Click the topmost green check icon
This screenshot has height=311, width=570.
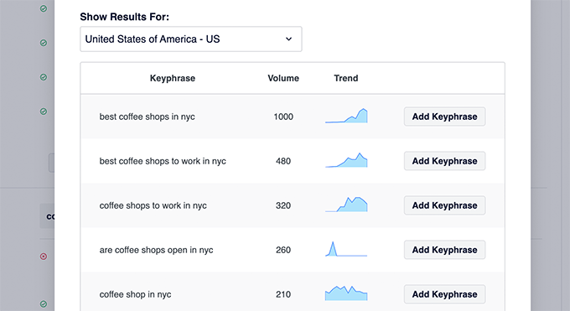[x=44, y=8]
